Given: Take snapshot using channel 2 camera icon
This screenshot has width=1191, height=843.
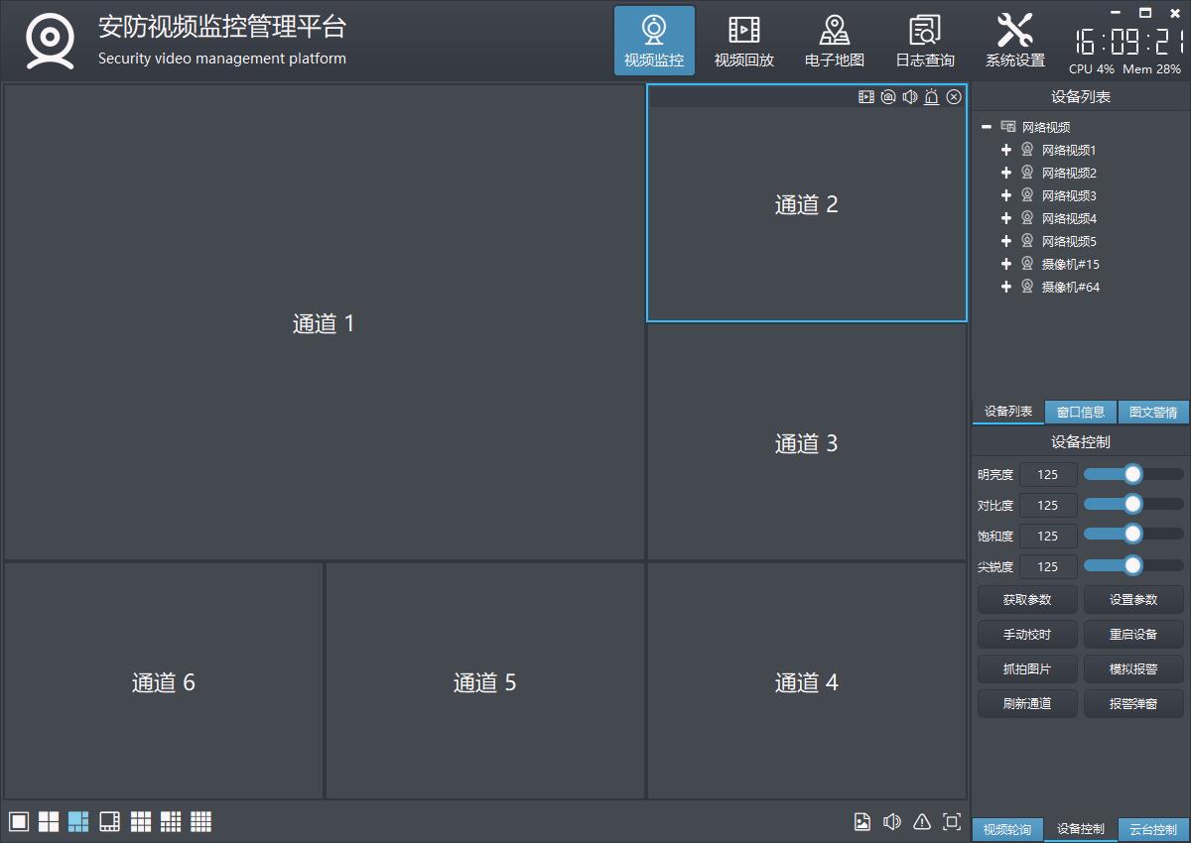Looking at the screenshot, I should pyautogui.click(x=888, y=97).
